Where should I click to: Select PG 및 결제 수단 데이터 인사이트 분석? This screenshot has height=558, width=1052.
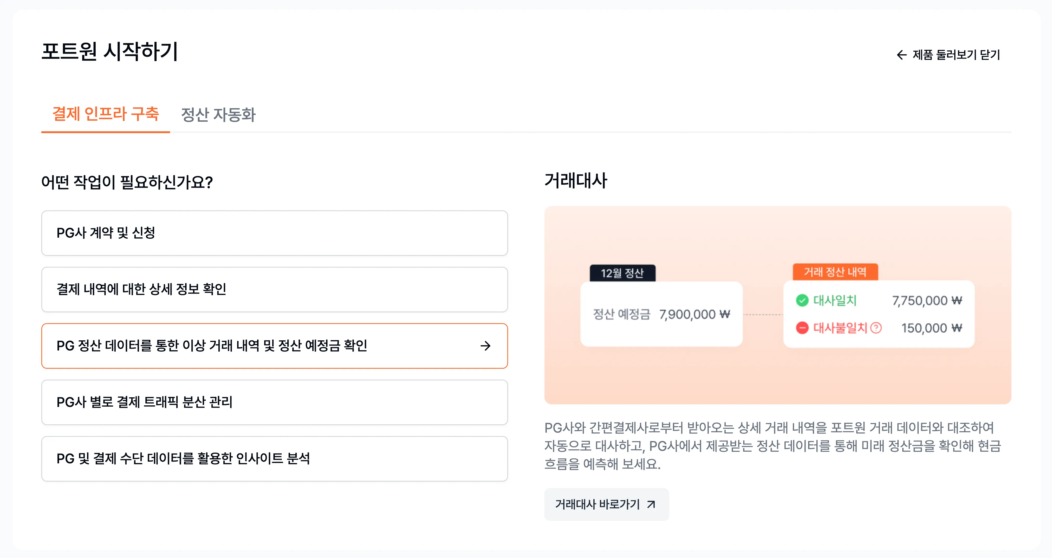tap(274, 459)
